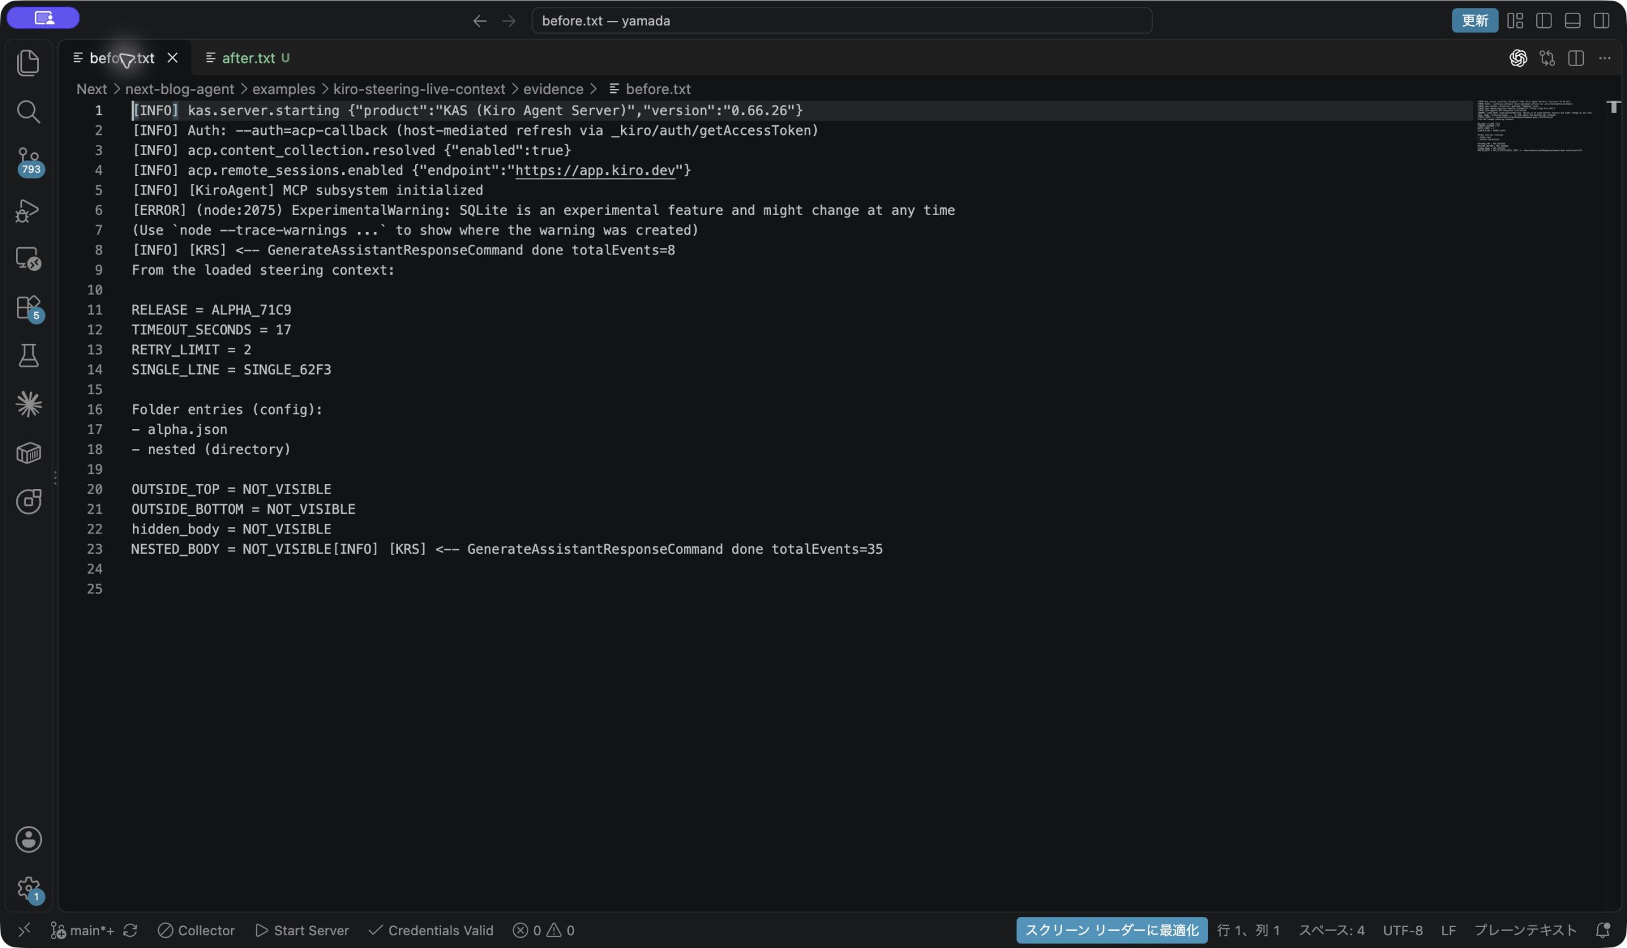Click the minimap code overview
The width and height of the screenshot is (1627, 948).
pos(1534,127)
